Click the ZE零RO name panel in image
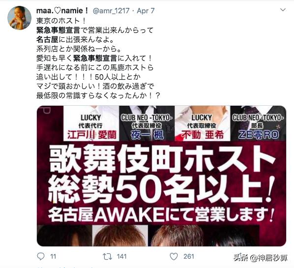The image size is (294, 268). click(258, 123)
